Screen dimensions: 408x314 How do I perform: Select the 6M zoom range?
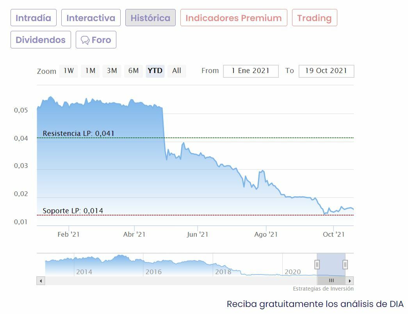134,71
